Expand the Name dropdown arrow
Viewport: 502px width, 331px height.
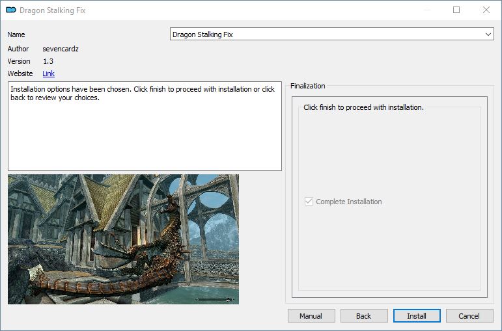488,34
